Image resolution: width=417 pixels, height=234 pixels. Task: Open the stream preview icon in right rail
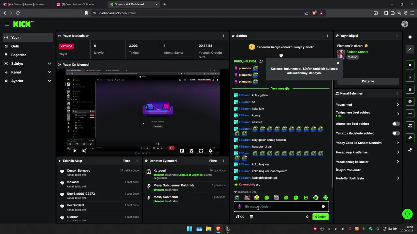[x=410, y=65]
